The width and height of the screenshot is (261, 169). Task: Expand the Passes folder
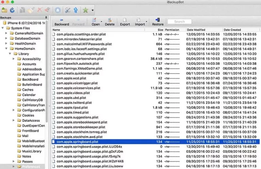(x=14, y=162)
